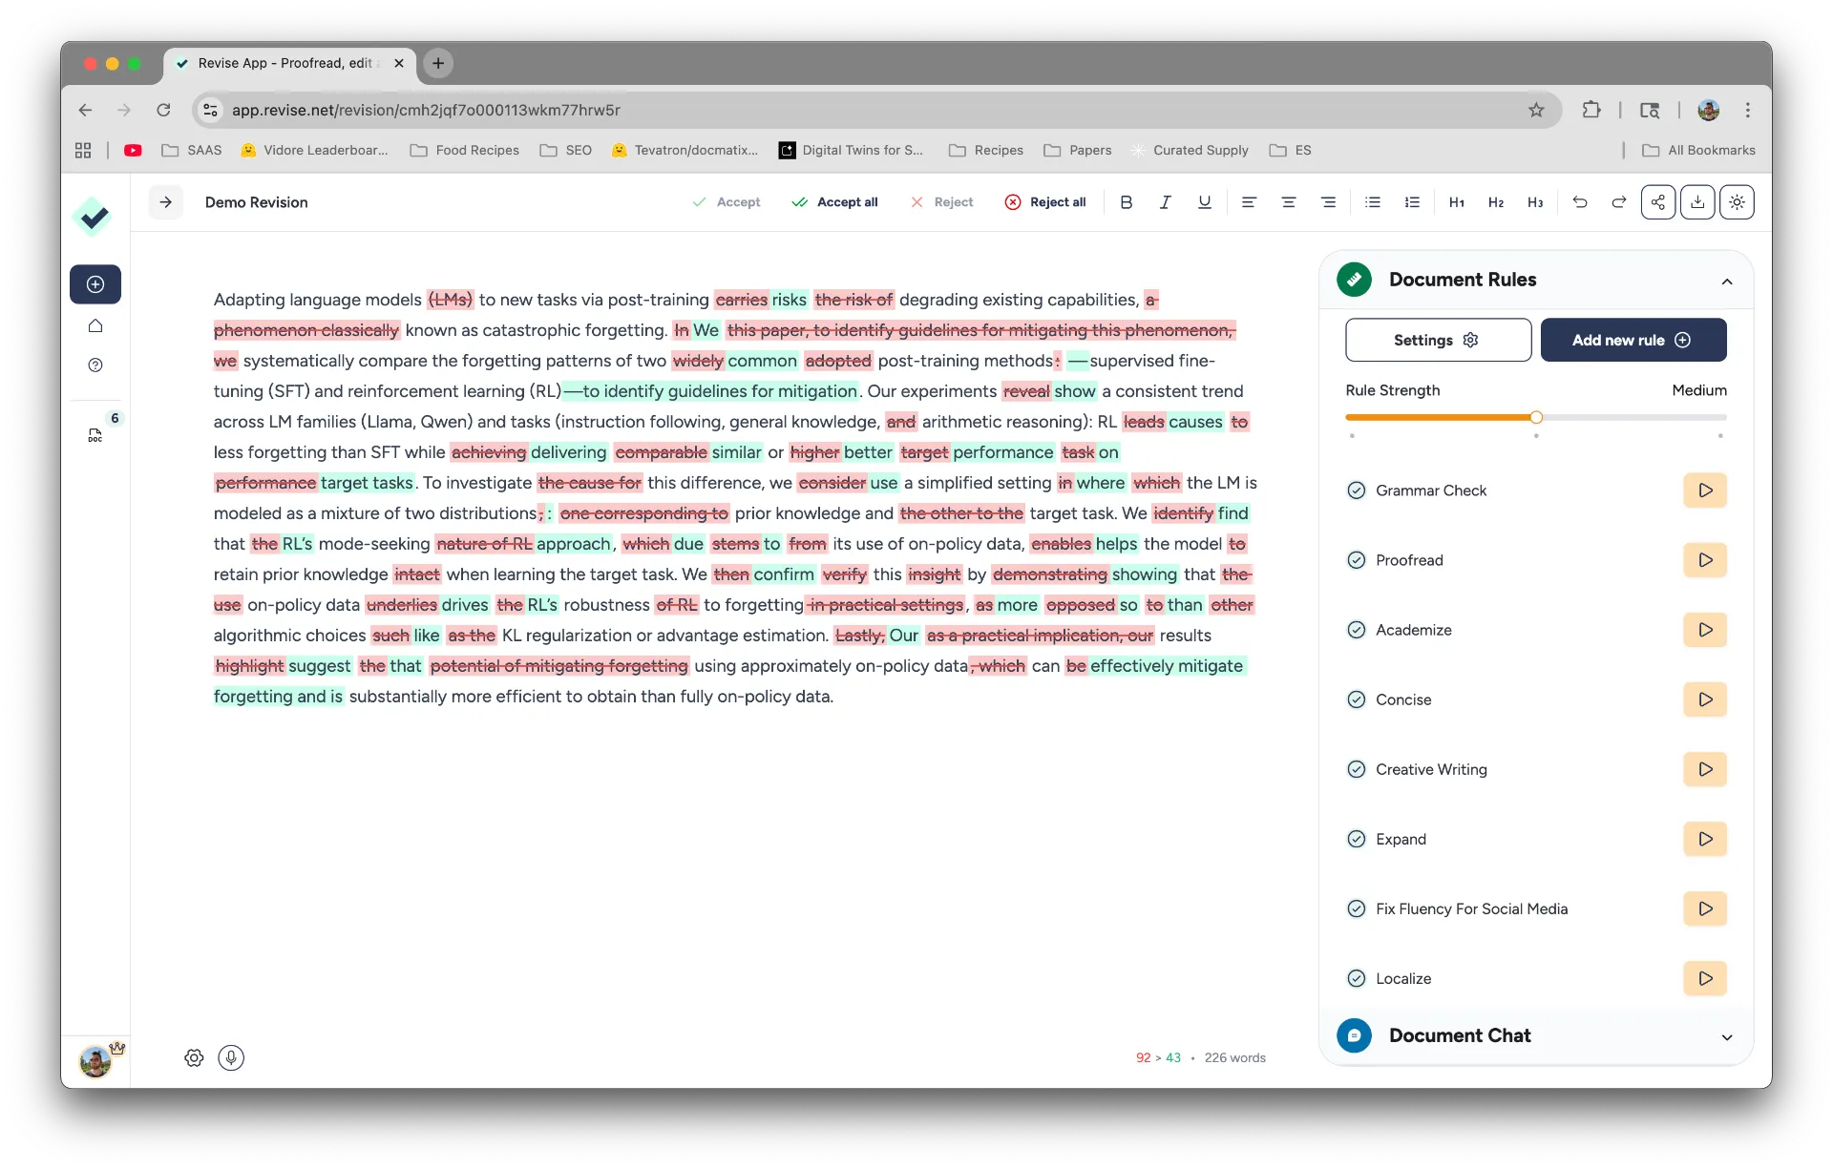Click the share document icon

1658,202
